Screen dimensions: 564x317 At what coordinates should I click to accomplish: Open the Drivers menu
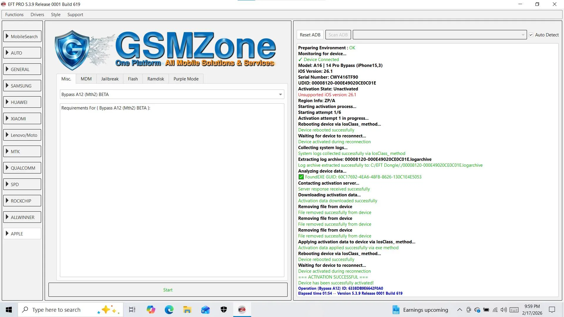(37, 15)
